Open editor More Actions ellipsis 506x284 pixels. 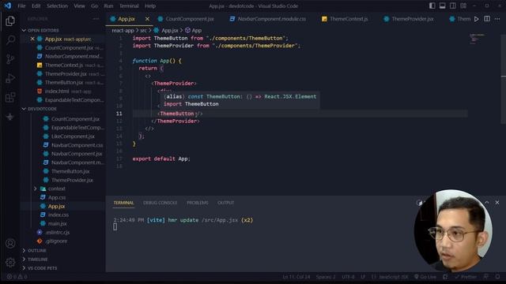tap(497, 19)
